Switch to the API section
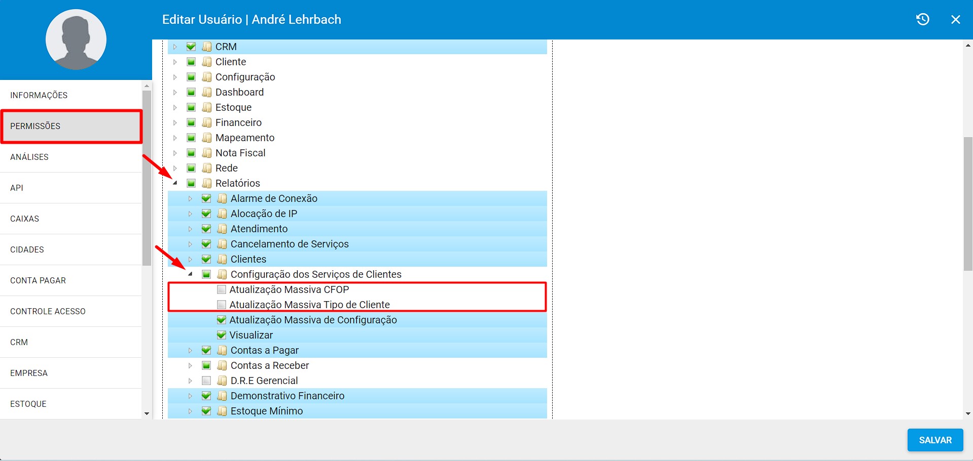Viewport: 973px width, 461px height. pyautogui.click(x=71, y=188)
